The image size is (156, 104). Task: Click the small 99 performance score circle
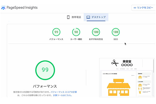tap(56, 32)
